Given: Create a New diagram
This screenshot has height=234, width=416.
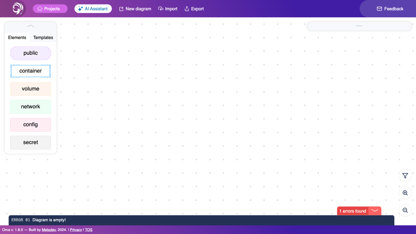Looking at the screenshot, I should tap(135, 9).
